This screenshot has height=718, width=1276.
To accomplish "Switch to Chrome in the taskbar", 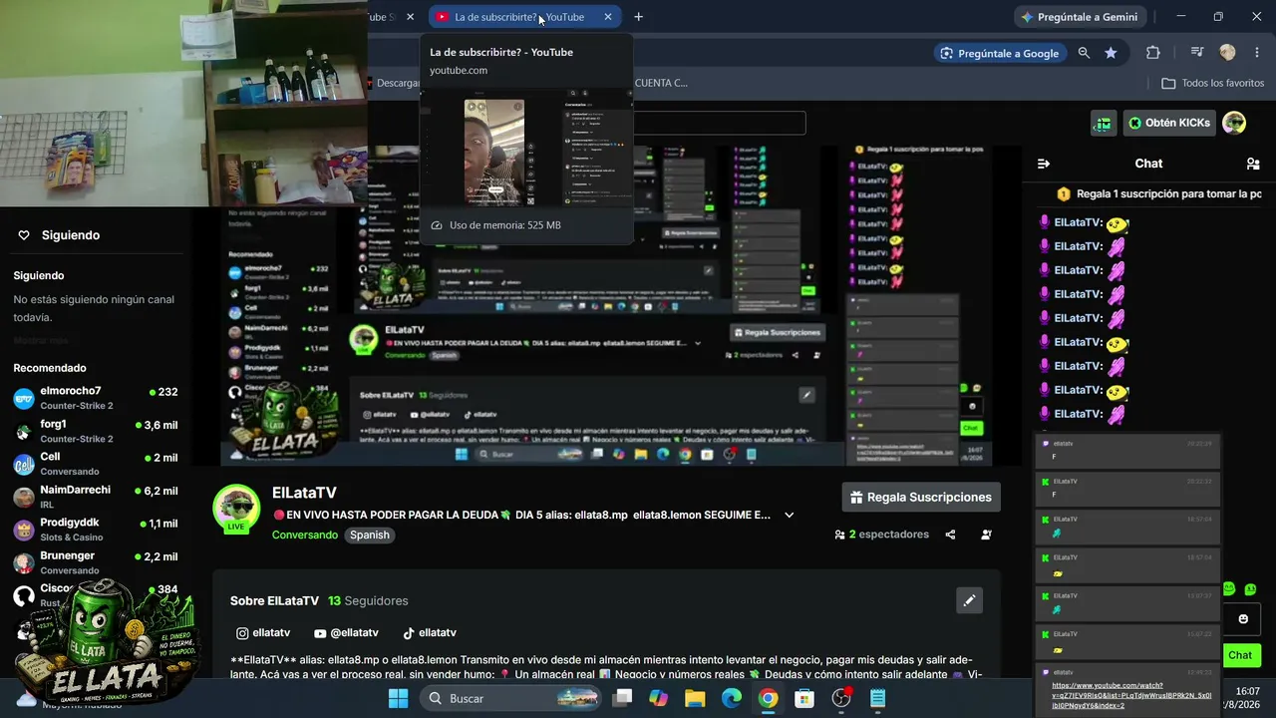I will pyautogui.click(x=768, y=698).
